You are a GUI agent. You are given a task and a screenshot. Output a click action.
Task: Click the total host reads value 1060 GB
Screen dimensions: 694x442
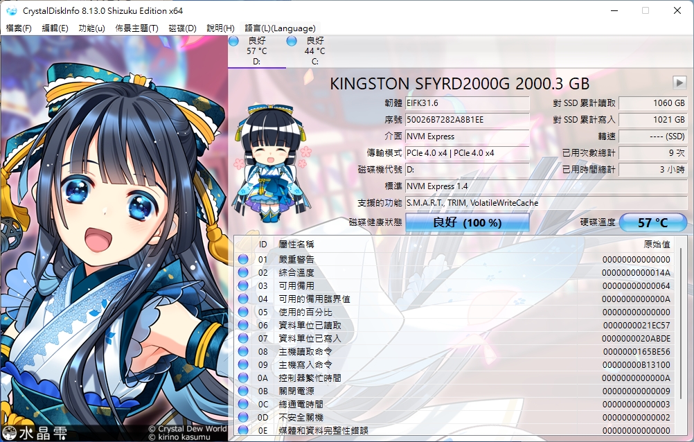[x=653, y=103]
